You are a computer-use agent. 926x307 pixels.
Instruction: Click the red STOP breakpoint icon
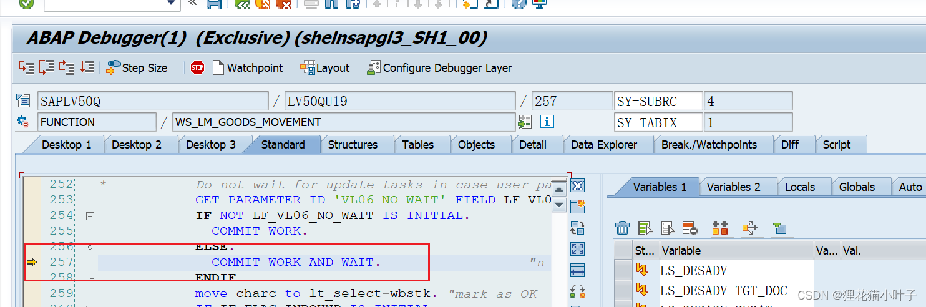198,67
